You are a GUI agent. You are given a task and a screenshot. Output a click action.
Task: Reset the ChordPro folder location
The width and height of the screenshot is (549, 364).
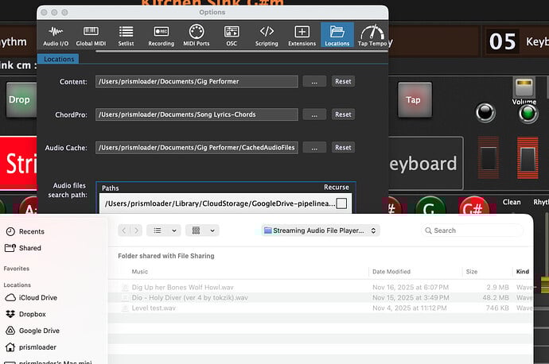343,114
